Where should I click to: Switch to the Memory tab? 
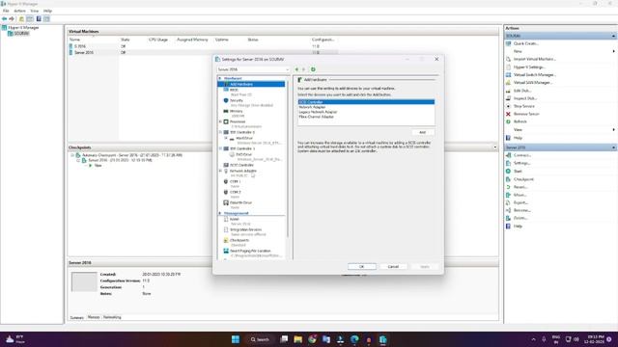(x=94, y=317)
